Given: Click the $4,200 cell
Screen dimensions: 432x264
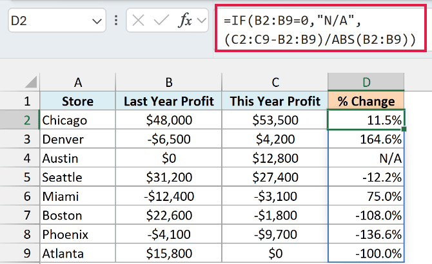Looking at the screenshot, I should 275,139.
